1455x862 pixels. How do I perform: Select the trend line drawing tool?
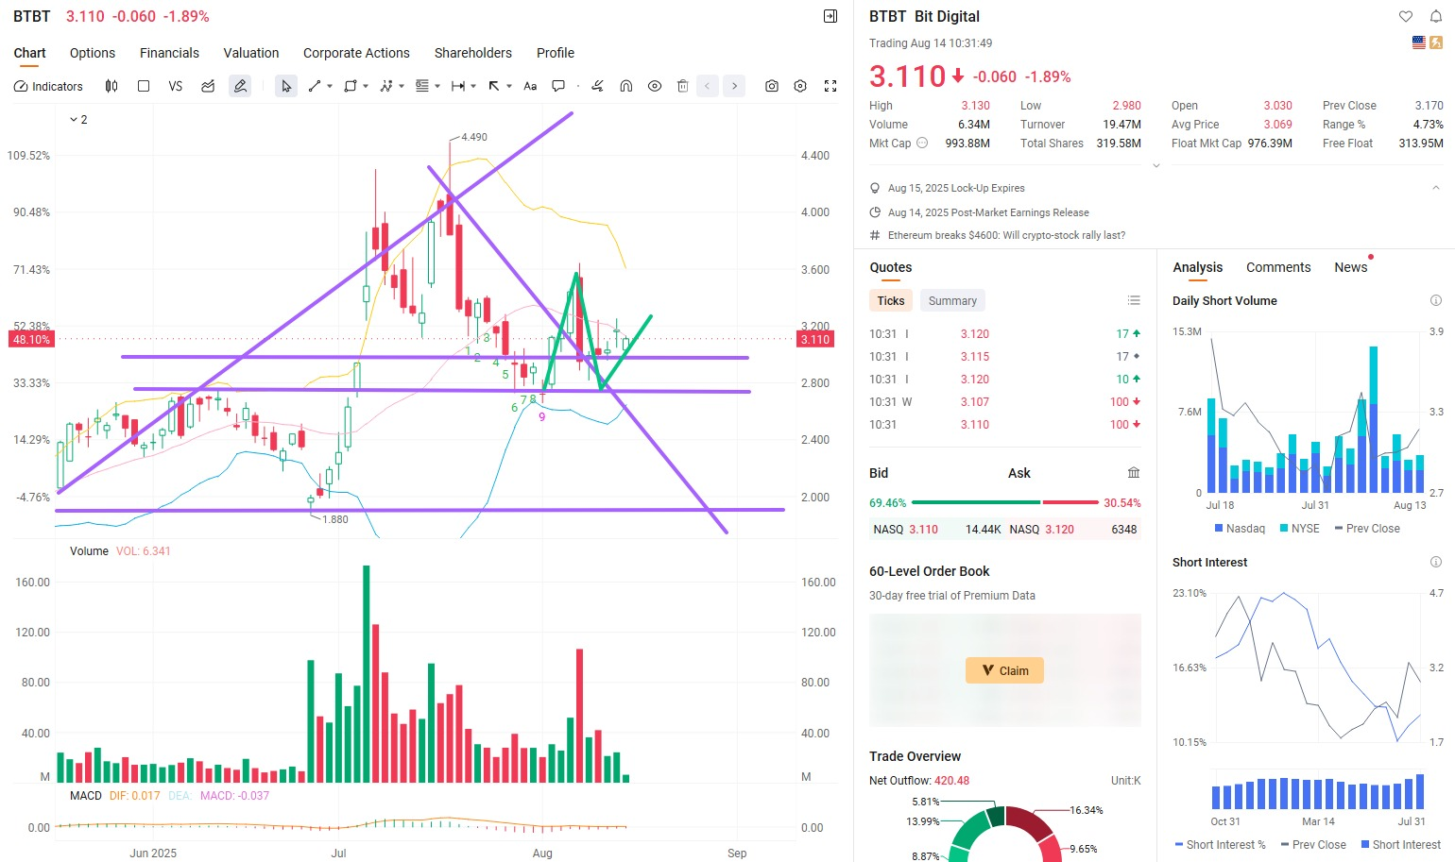[315, 86]
